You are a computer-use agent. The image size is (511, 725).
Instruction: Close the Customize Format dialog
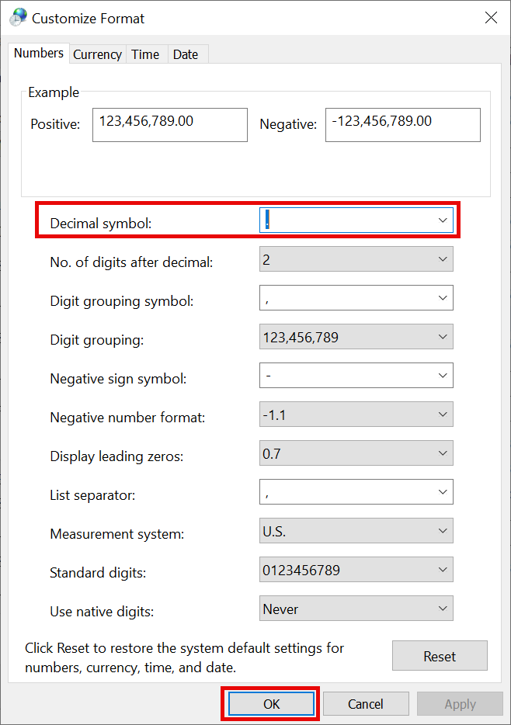click(491, 18)
